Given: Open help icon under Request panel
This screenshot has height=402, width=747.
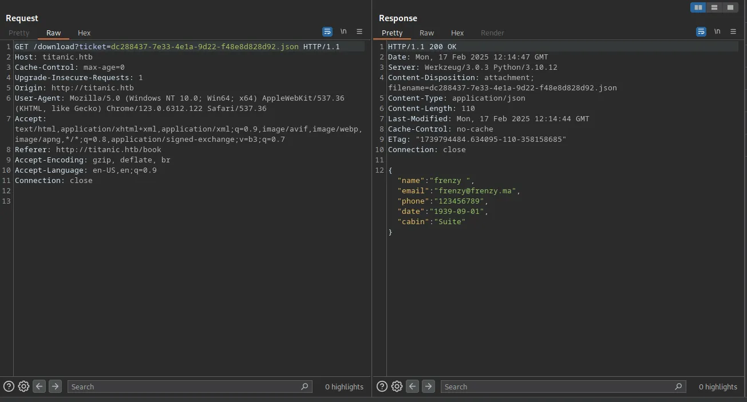Looking at the screenshot, I should 9,387.
